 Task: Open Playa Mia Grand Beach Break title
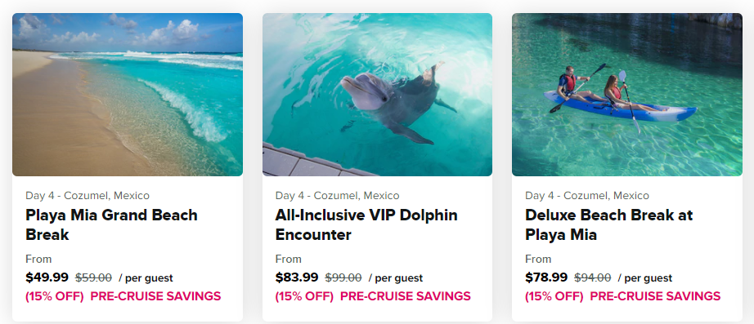point(111,224)
